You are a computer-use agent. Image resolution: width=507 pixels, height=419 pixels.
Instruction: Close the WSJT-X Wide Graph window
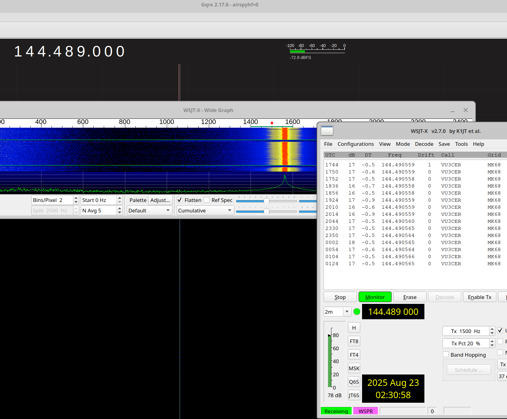[x=466, y=110]
